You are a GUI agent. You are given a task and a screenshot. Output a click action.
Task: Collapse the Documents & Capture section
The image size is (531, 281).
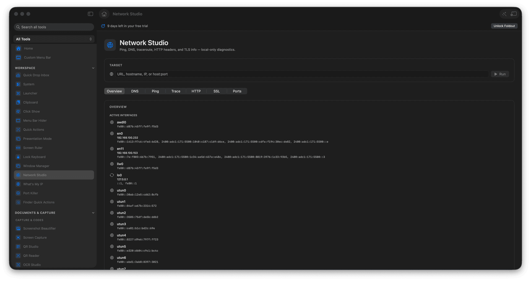(x=93, y=213)
